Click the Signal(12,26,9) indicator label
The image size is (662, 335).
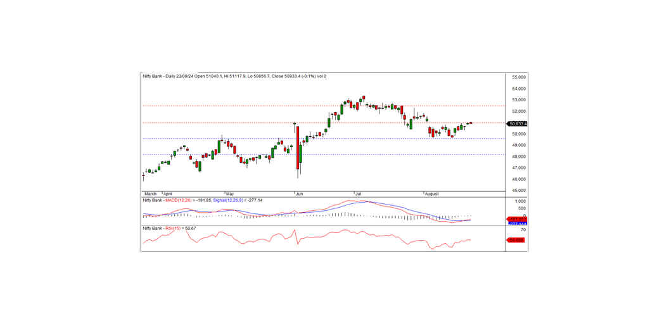click(x=227, y=199)
